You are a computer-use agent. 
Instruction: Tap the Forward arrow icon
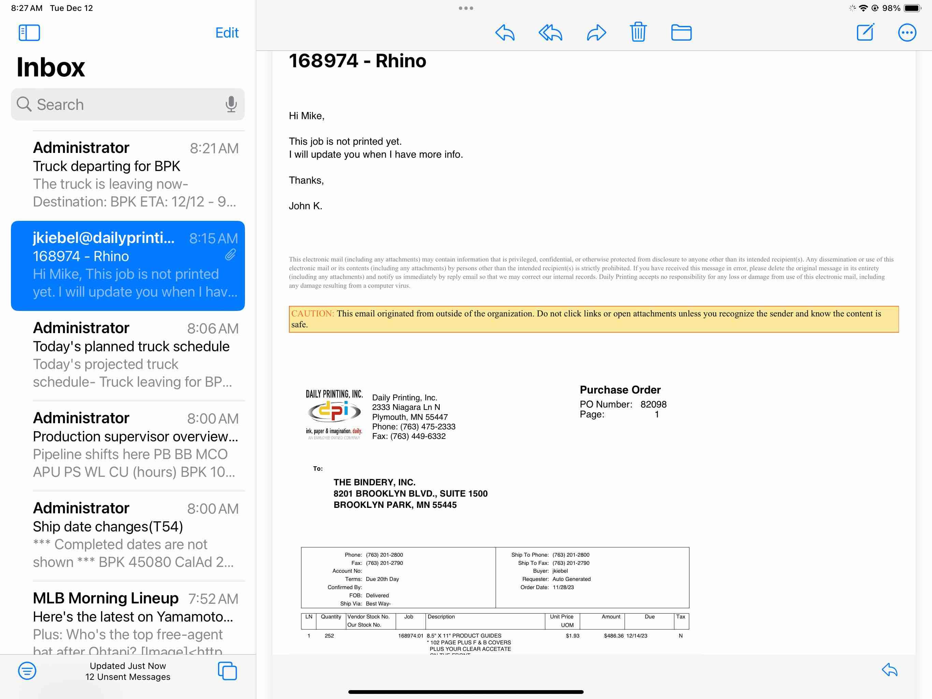(x=596, y=32)
